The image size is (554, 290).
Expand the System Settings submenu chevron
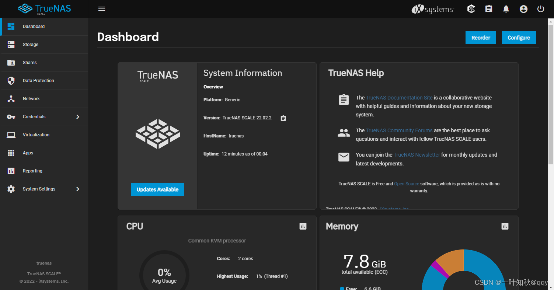(78, 189)
